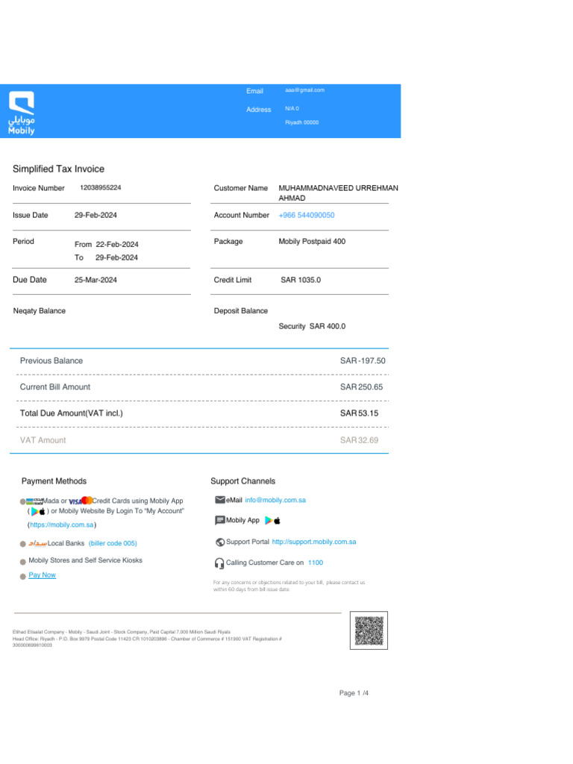
Task: Click the Page 1 /4 indicator
Action: (x=354, y=693)
